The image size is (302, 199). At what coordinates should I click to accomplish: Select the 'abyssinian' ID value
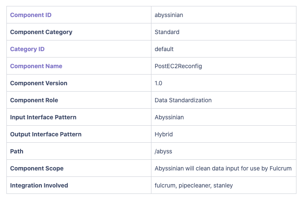(x=169, y=15)
